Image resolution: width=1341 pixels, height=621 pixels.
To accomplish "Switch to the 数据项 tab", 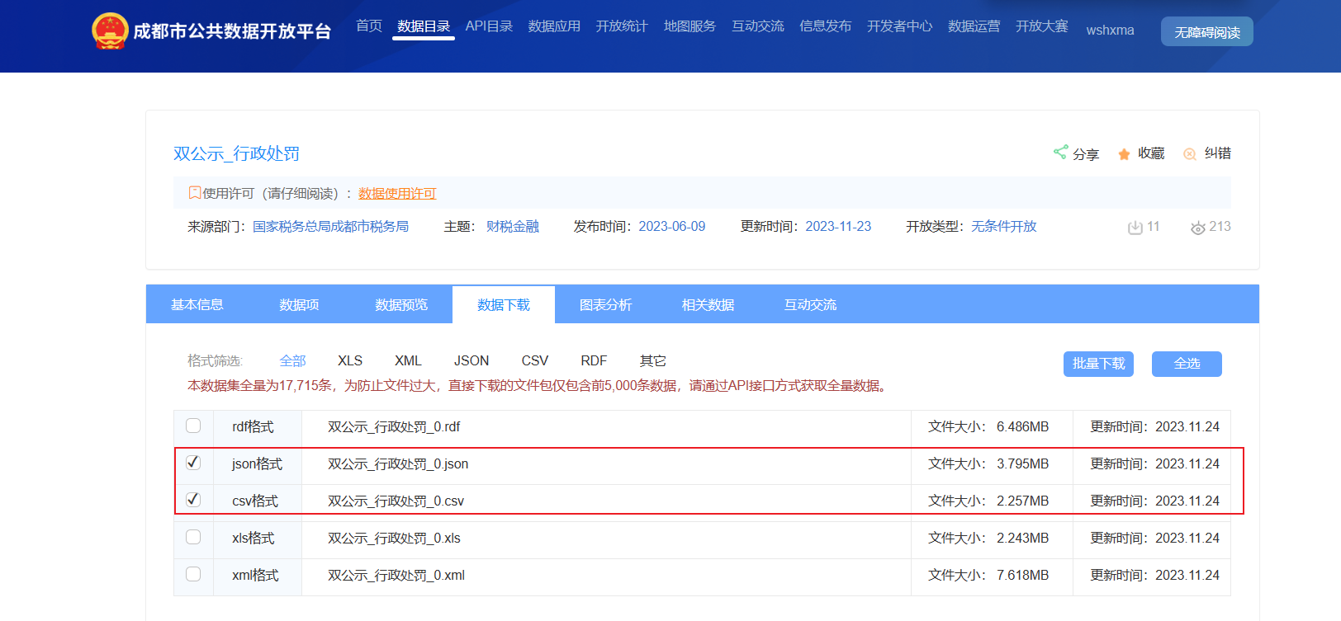I will (299, 305).
